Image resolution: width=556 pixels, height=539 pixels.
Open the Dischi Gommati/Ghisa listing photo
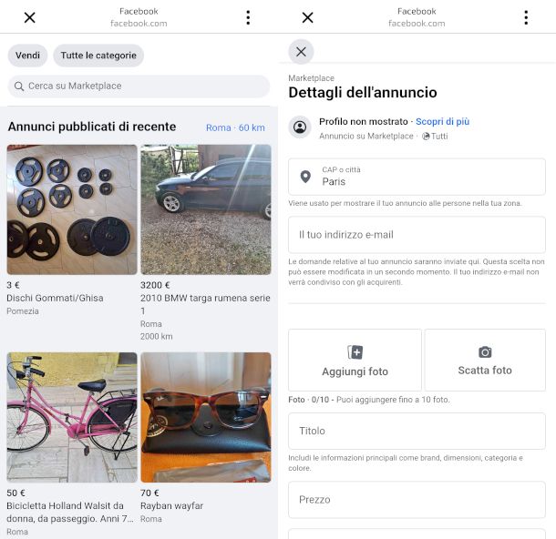(72, 209)
